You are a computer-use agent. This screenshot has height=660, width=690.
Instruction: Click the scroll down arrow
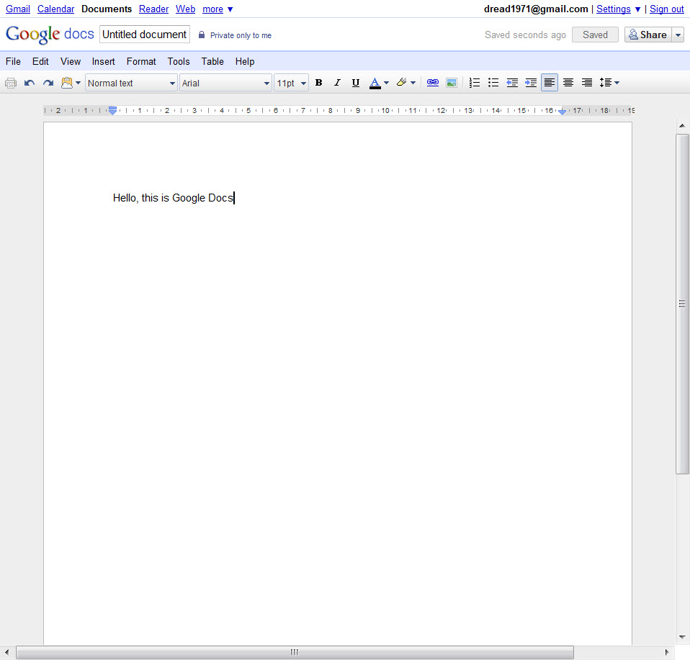682,637
